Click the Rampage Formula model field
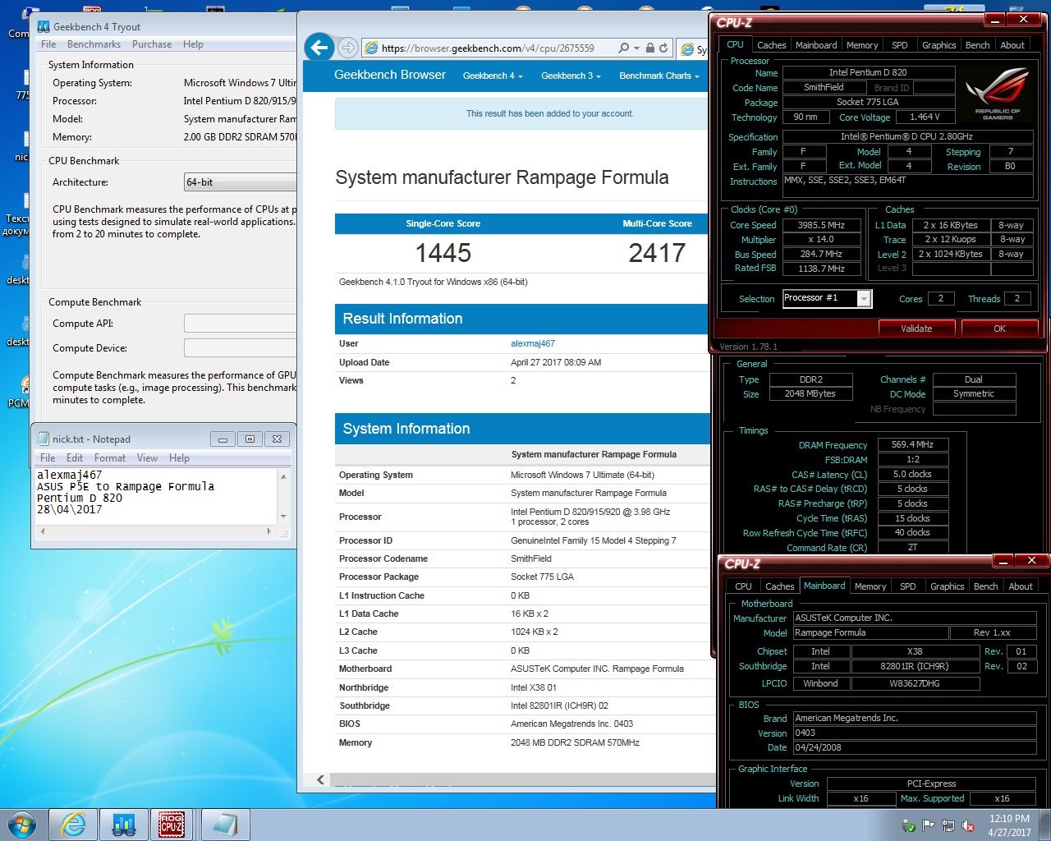1051x841 pixels. [x=870, y=633]
